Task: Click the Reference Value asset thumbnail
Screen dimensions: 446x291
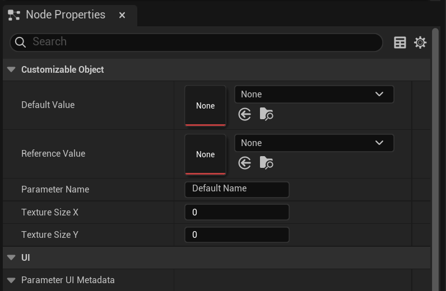Action: tap(206, 154)
